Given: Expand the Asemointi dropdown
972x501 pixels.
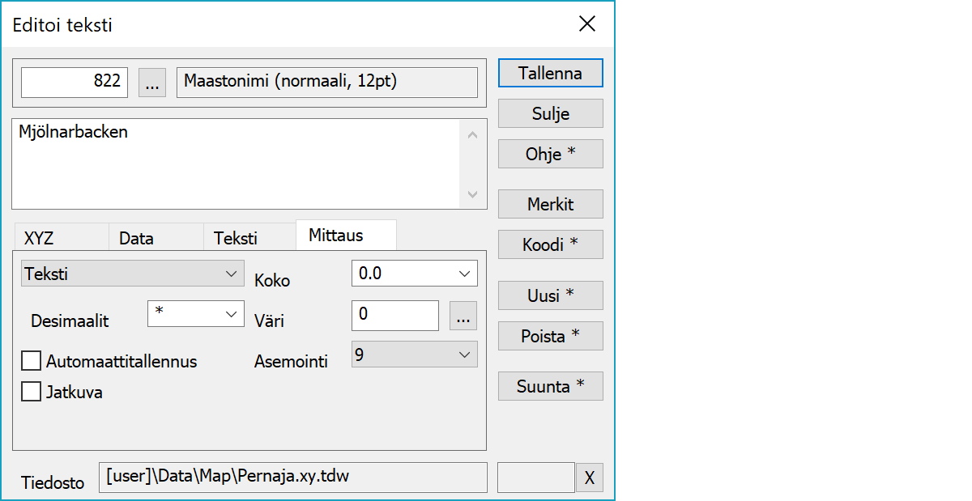Looking at the screenshot, I should 414,355.
